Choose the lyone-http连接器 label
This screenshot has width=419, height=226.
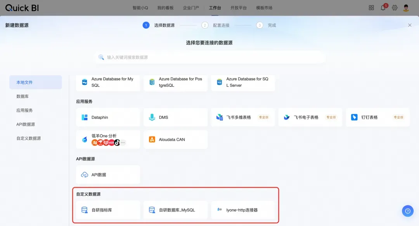coord(242,210)
